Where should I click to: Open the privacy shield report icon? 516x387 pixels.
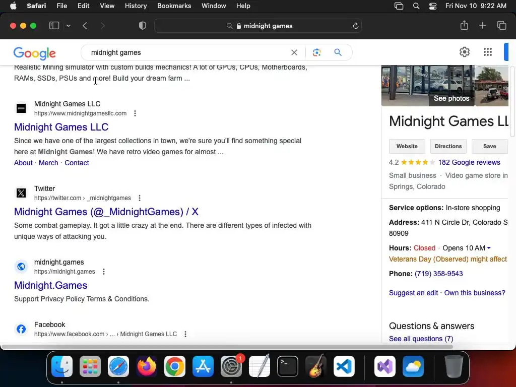143,26
